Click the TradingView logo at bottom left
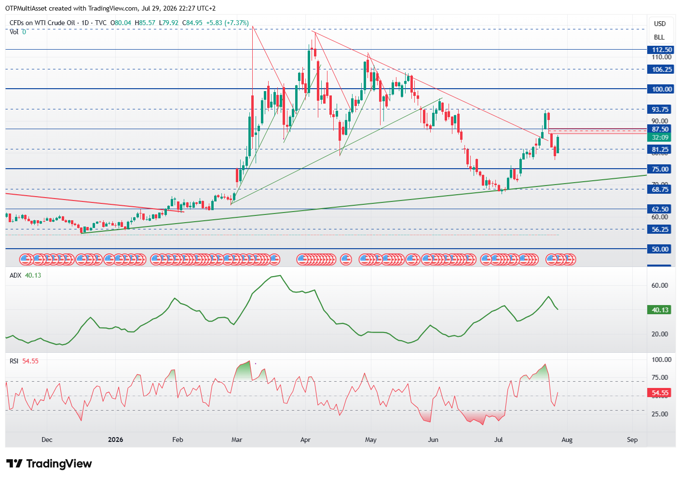Image resolution: width=681 pixels, height=480 pixels. (49, 464)
